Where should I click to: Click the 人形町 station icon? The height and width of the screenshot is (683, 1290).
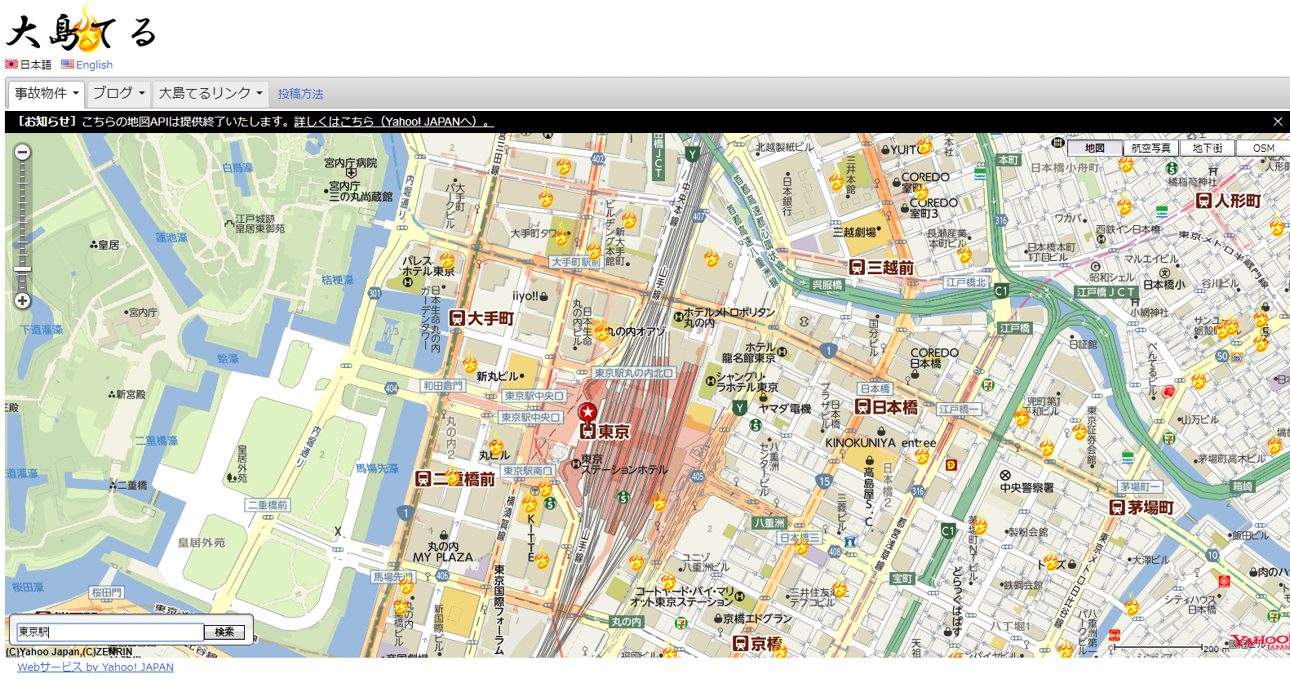point(1204,200)
